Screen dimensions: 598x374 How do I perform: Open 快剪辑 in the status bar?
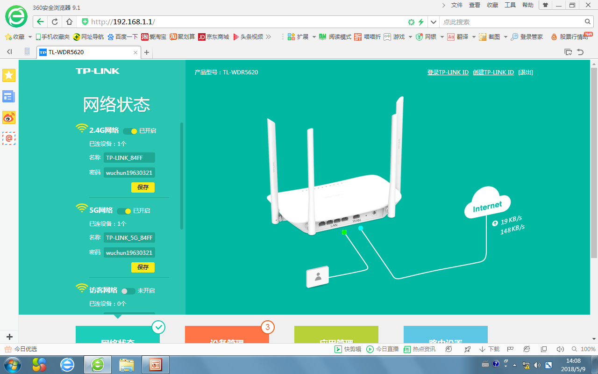pyautogui.click(x=348, y=349)
